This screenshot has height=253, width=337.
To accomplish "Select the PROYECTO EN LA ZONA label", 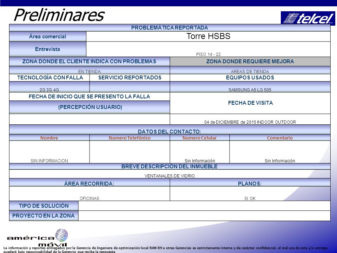I will pos(44,216).
